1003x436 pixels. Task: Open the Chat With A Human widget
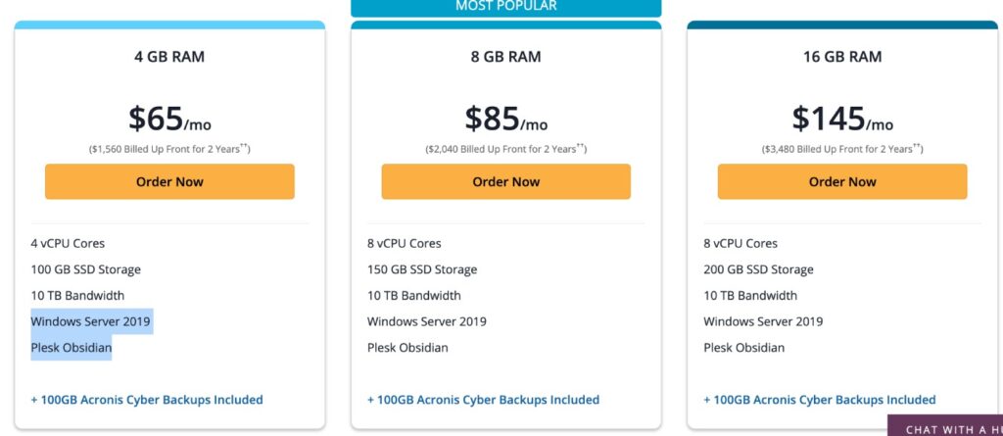click(948, 428)
